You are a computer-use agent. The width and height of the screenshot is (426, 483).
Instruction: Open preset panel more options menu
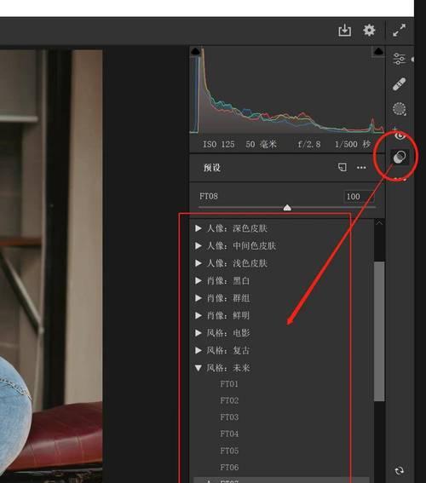pos(361,168)
